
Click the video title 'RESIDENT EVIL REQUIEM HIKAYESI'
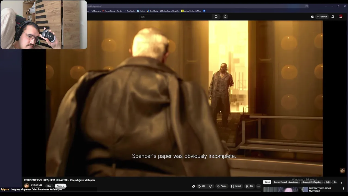59,180
